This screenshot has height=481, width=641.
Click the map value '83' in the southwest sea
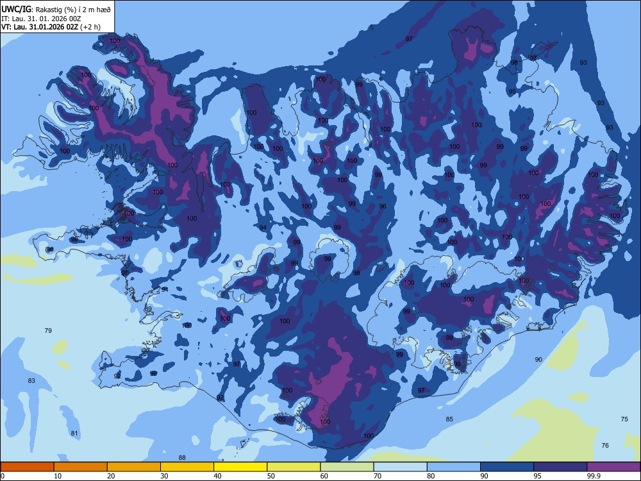coord(31,381)
